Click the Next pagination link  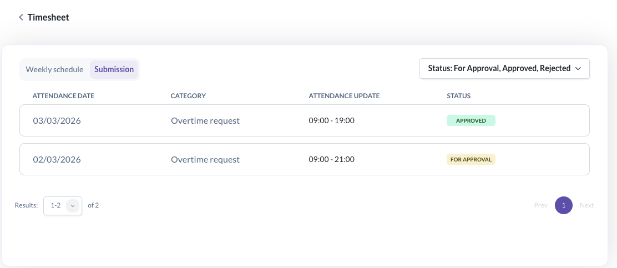click(x=586, y=205)
